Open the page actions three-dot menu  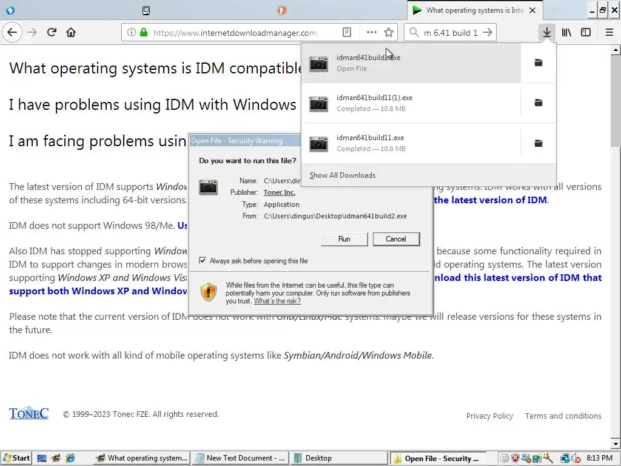click(x=372, y=33)
